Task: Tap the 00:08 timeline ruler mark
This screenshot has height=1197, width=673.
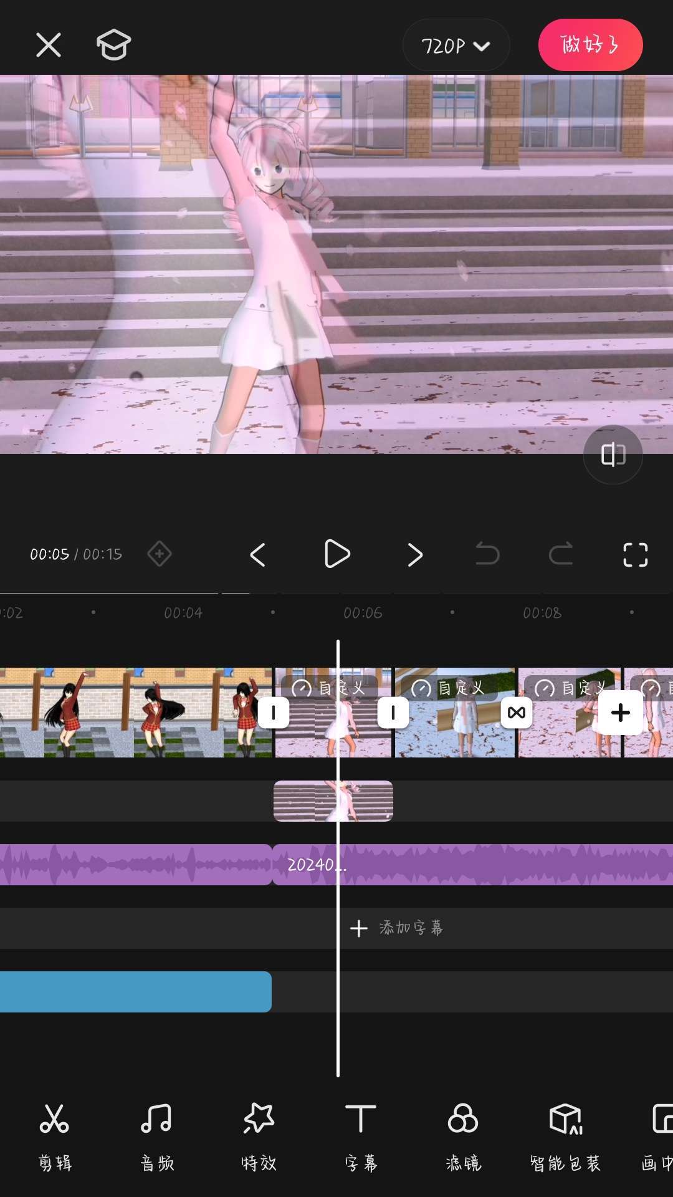Action: tap(542, 613)
